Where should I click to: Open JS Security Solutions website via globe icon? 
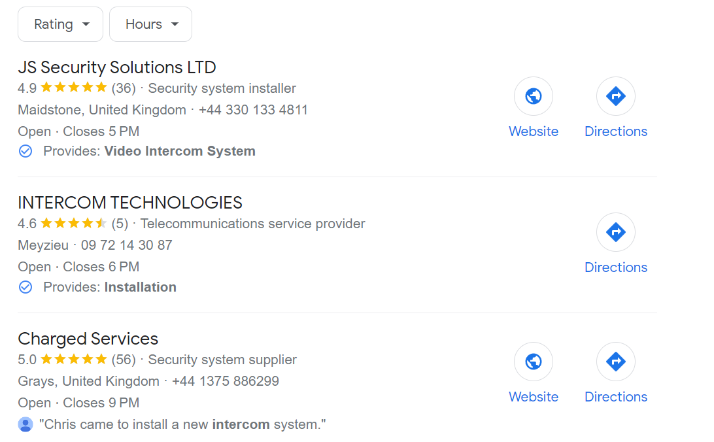click(534, 96)
